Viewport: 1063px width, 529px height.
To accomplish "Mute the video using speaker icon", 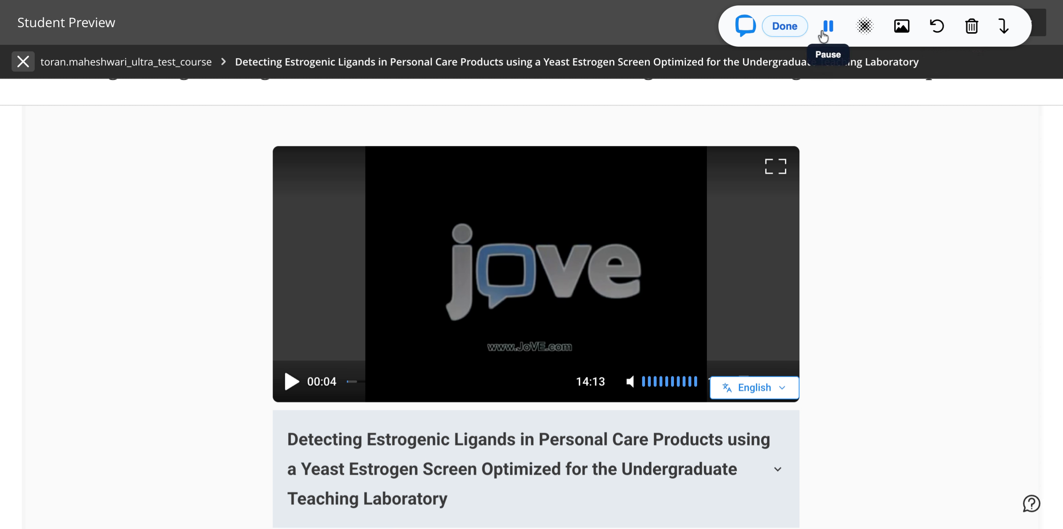I will click(x=630, y=381).
